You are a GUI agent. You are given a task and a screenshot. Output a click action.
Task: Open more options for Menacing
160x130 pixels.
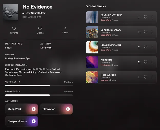[152, 62]
